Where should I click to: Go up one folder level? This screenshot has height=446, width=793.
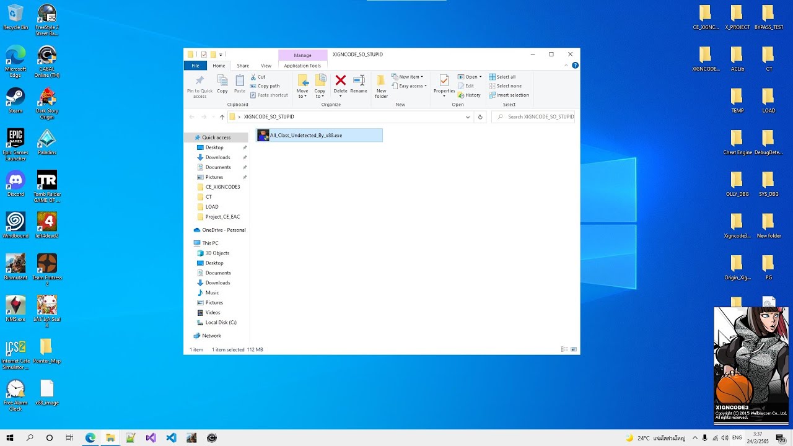coord(222,116)
